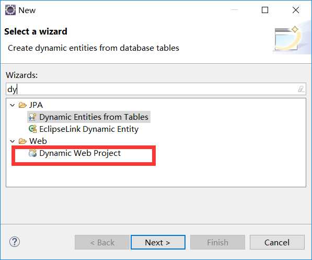Click the Web folder icon

[22, 141]
